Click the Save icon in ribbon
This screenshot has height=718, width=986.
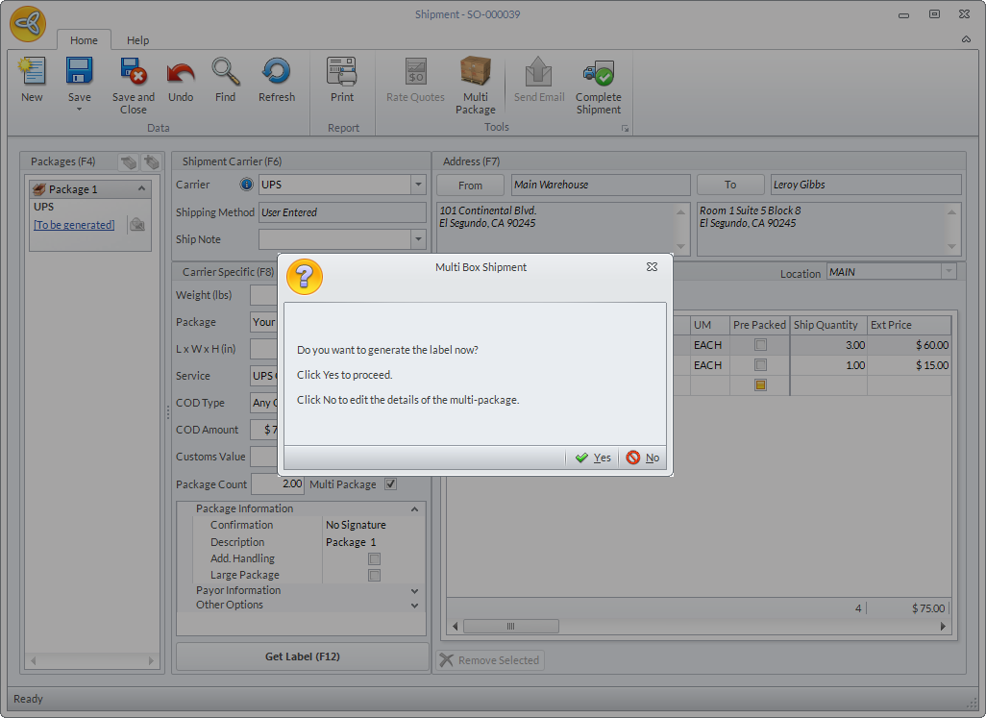point(79,73)
